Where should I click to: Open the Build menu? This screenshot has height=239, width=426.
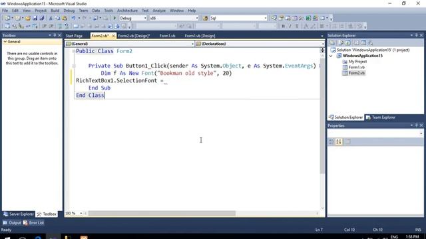point(55,11)
